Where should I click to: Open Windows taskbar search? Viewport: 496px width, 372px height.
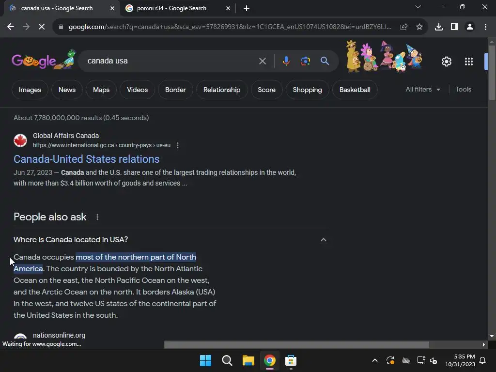point(227,360)
